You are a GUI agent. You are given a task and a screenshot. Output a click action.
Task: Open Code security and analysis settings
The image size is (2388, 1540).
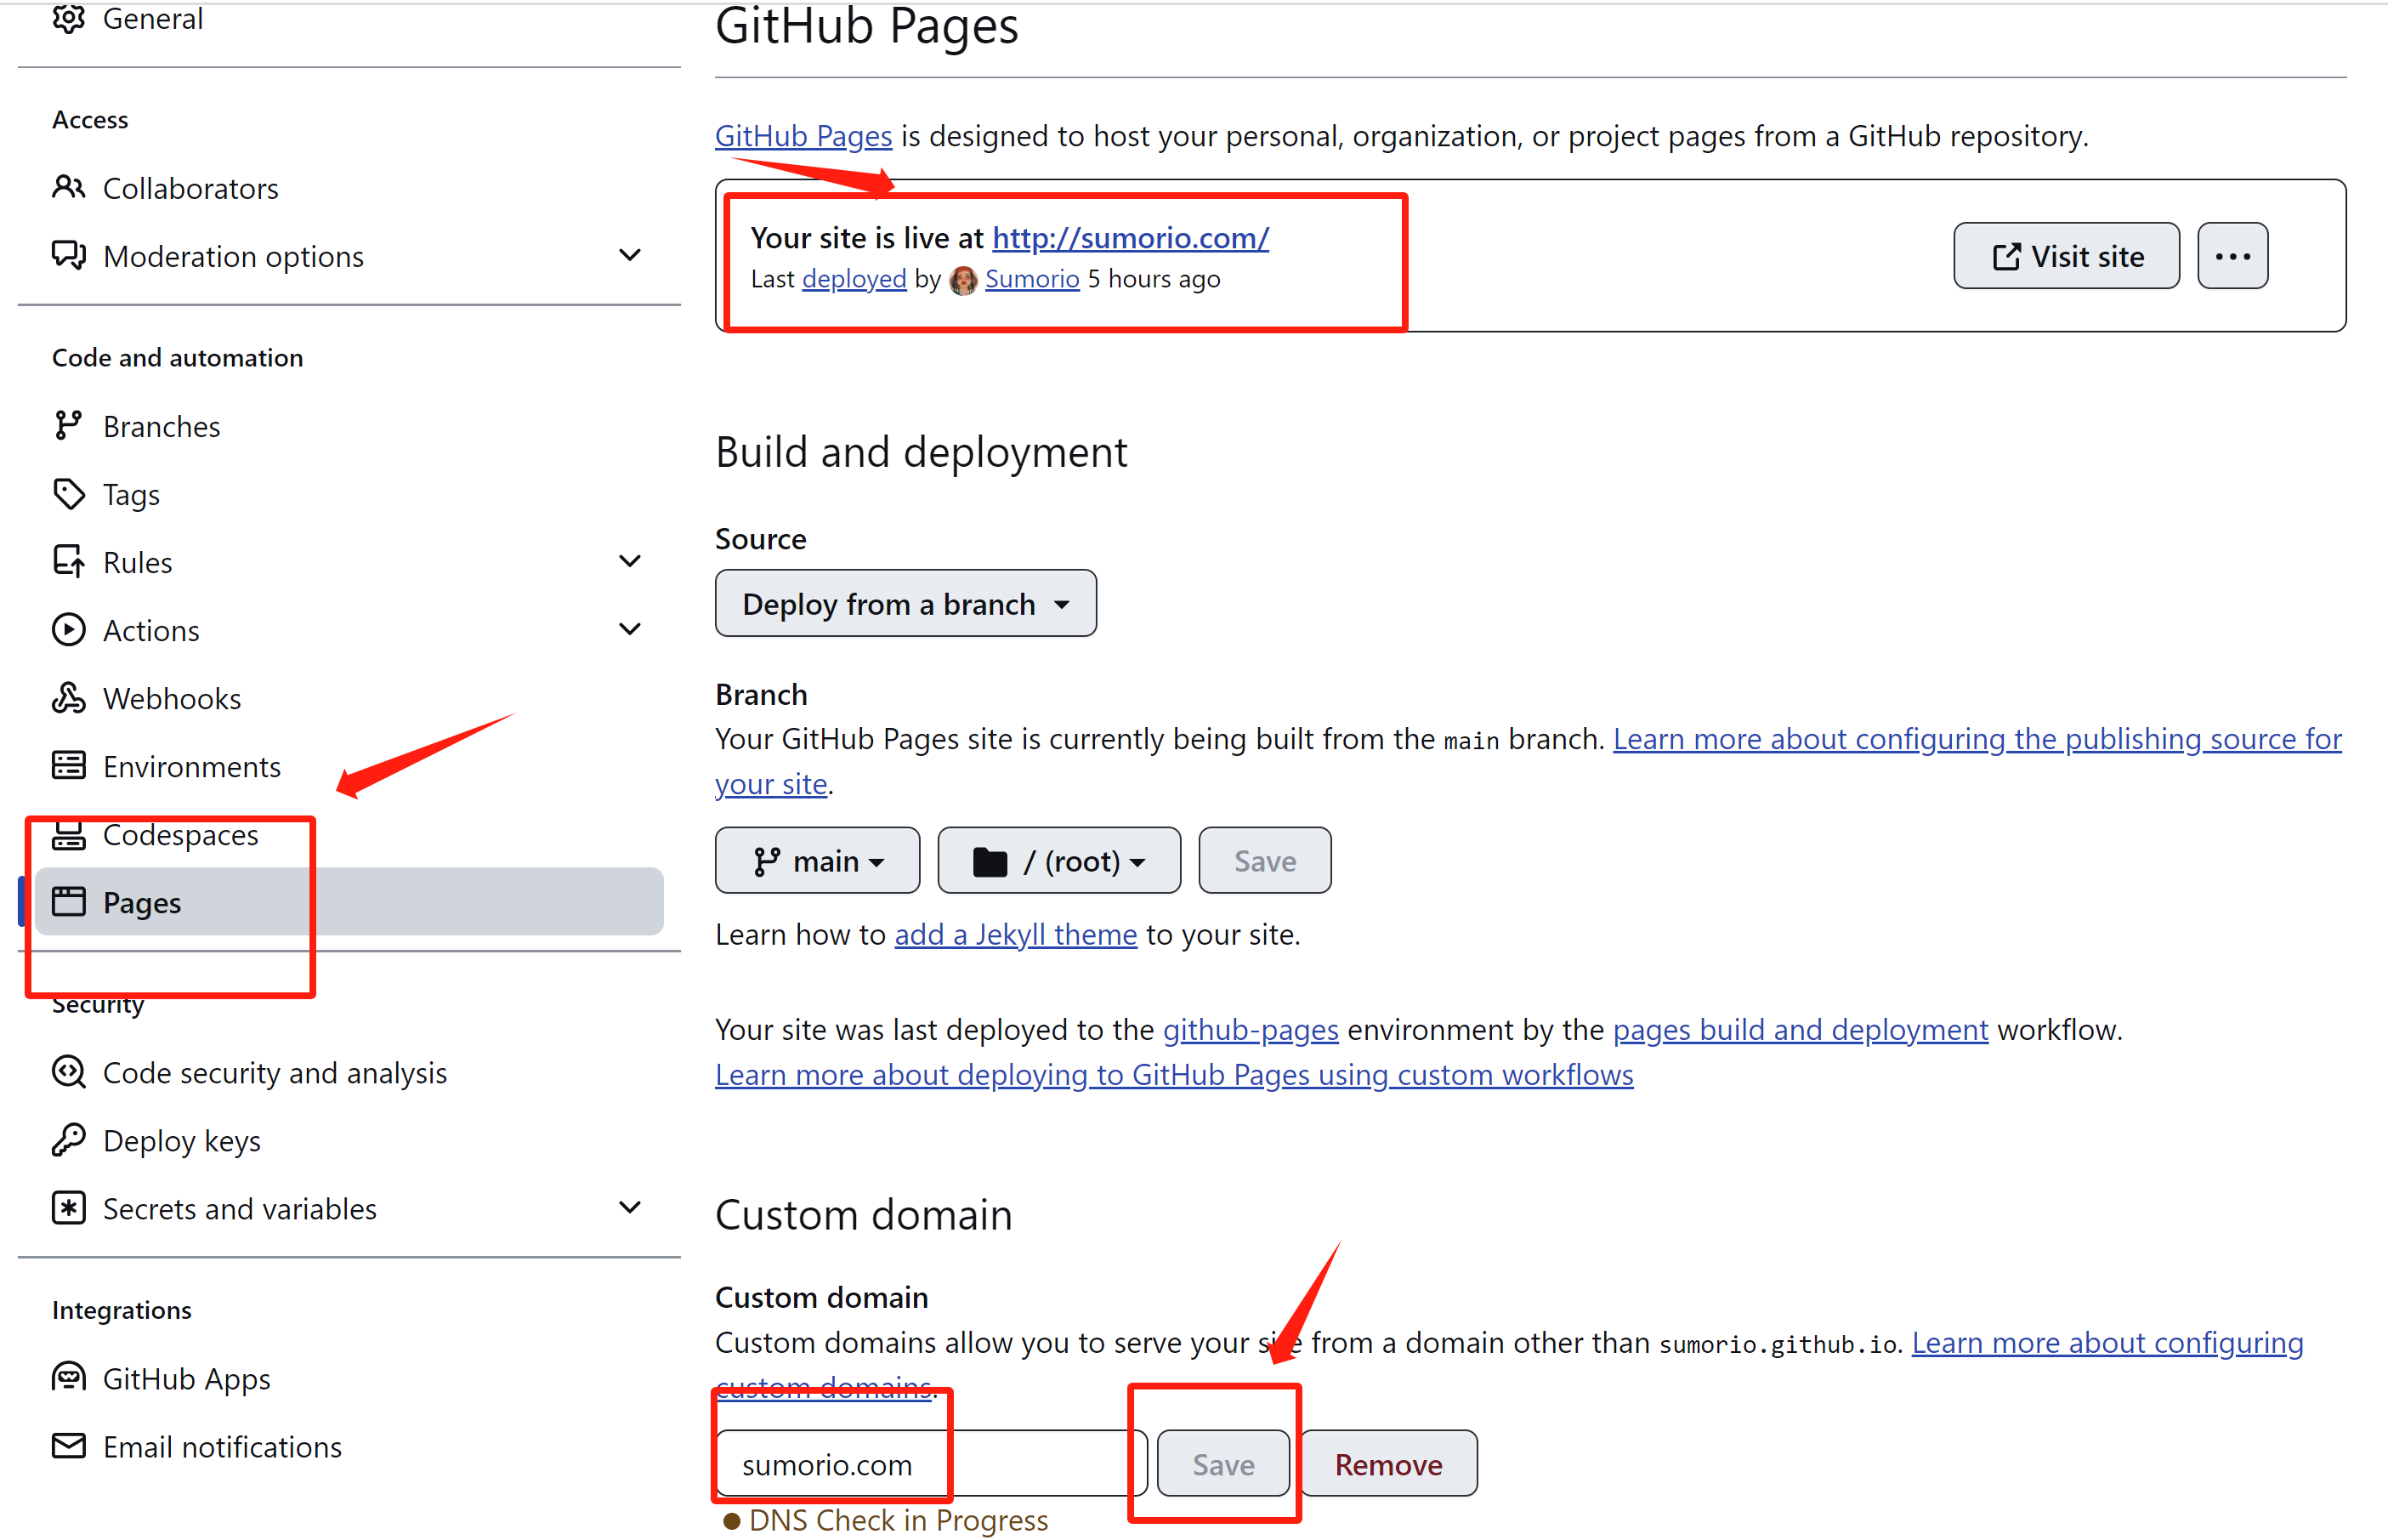click(x=275, y=1073)
